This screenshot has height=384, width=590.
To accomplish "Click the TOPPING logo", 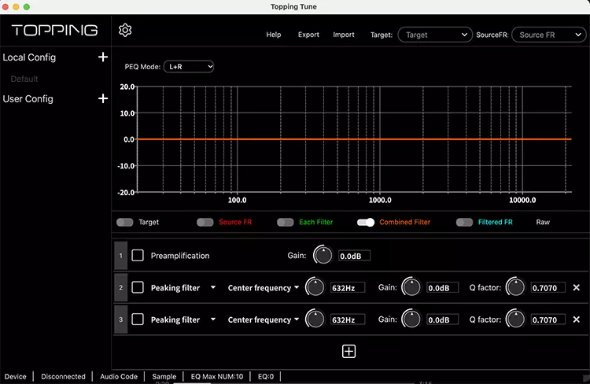I will 54,30.
